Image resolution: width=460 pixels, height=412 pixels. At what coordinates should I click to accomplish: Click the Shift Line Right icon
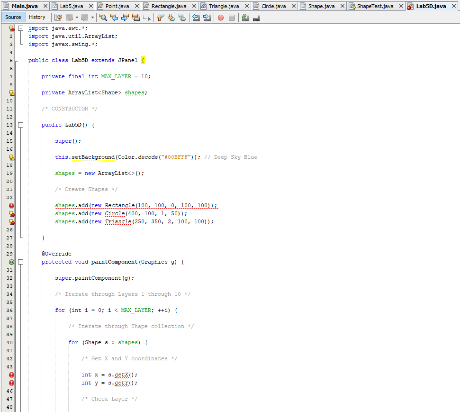pyautogui.click(x=207, y=17)
